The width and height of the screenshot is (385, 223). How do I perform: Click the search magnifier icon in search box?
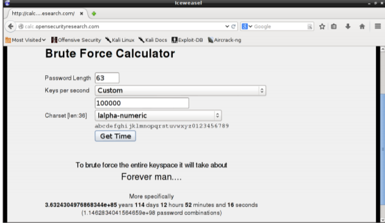309,26
